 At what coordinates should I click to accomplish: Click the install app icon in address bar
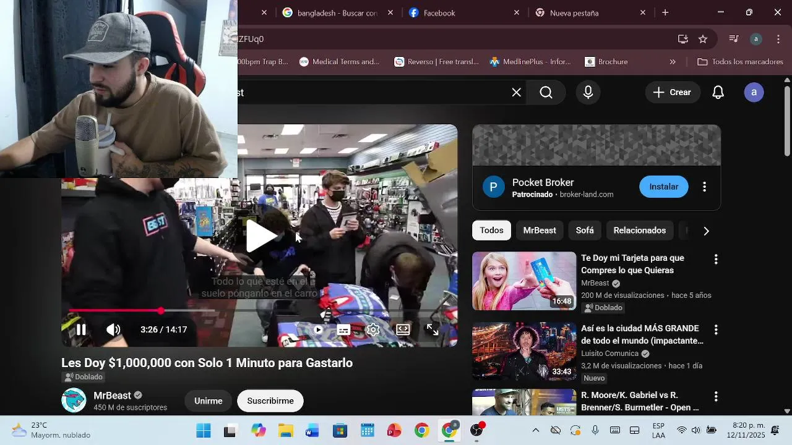pos(683,39)
